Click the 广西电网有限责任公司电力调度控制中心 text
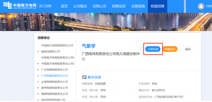This screenshot has width=212, height=102. [111, 56]
